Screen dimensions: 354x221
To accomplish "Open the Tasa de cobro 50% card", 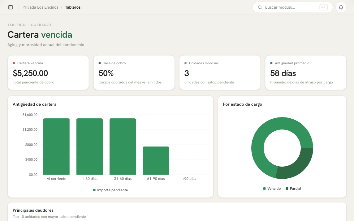I will point(134,73).
